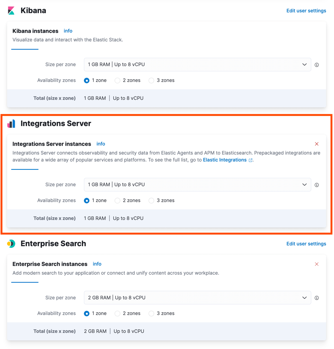Image resolution: width=334 pixels, height=349 pixels.
Task: Remove the Integrations Server instances with the X
Action: pyautogui.click(x=317, y=144)
